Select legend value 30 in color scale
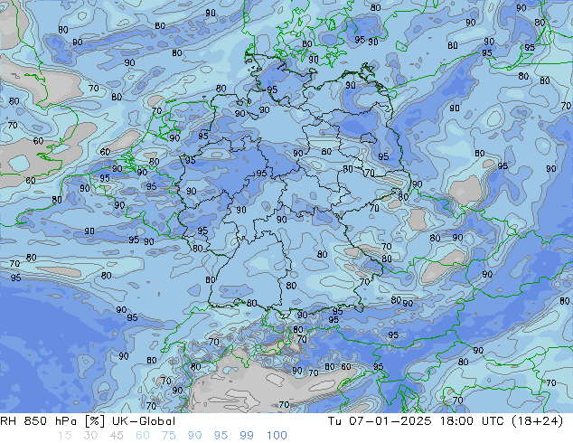573x443 pixels. (x=90, y=436)
